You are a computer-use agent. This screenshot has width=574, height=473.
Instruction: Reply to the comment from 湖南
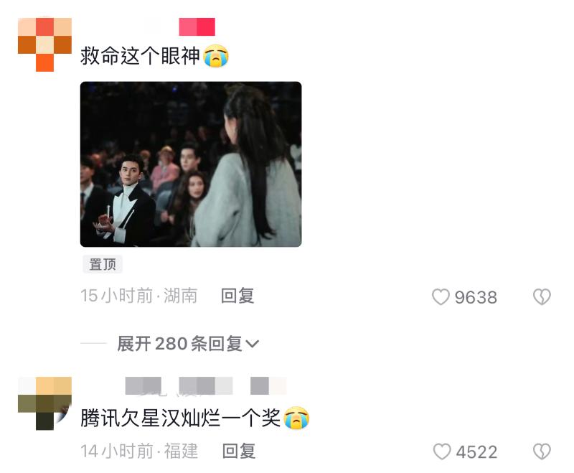pos(237,296)
